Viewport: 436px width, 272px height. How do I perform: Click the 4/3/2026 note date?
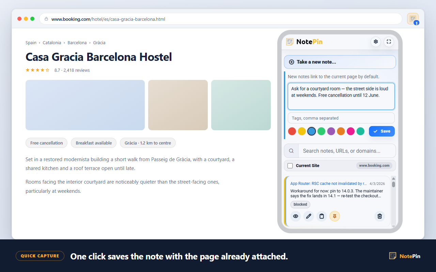click(x=377, y=184)
